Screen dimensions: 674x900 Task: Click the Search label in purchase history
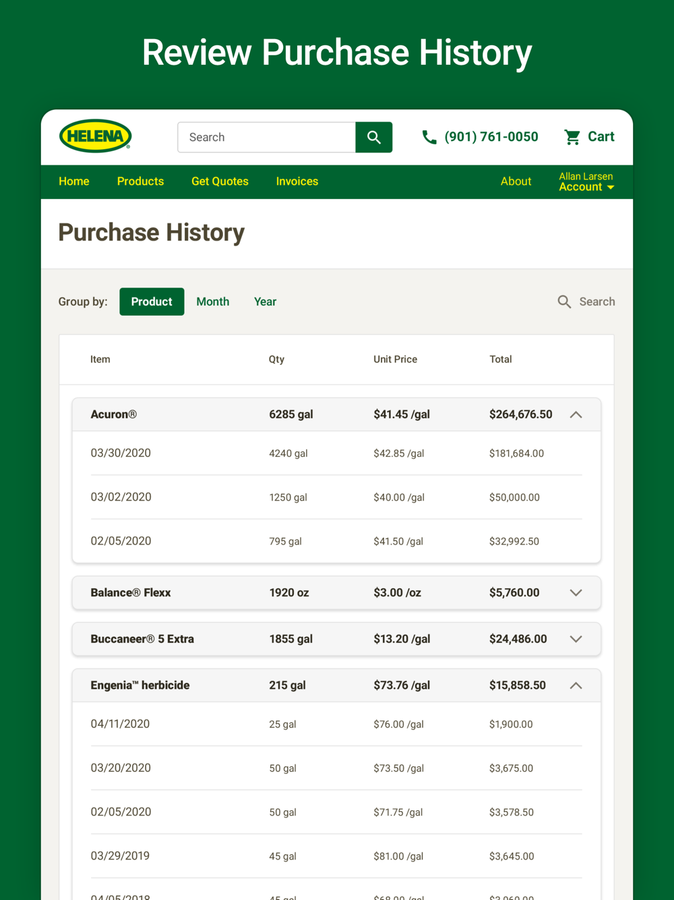pyautogui.click(x=597, y=302)
